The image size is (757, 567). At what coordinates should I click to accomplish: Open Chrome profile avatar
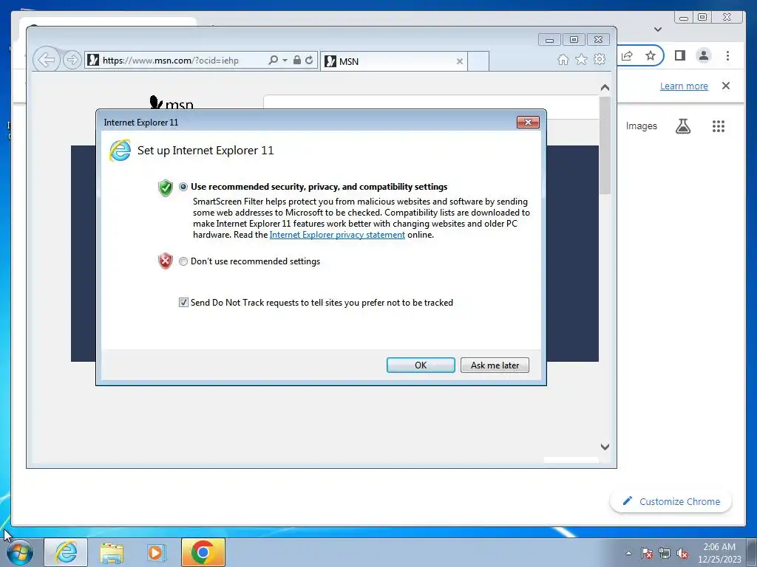pos(704,55)
